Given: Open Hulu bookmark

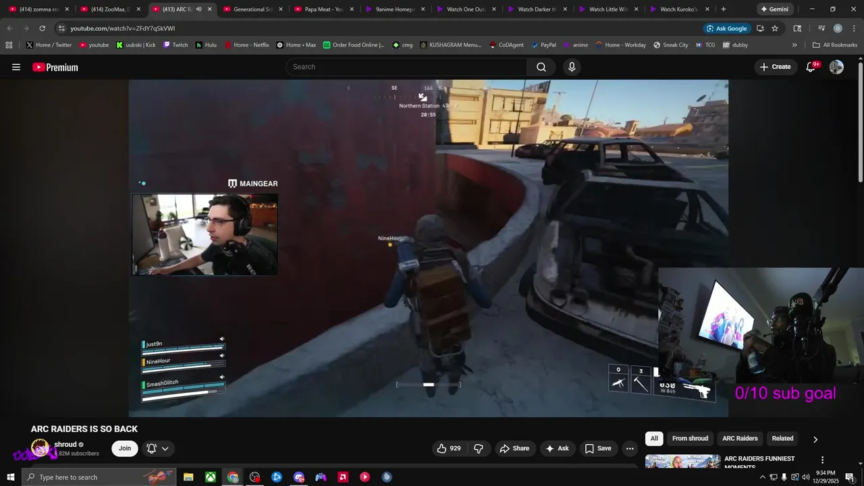Looking at the screenshot, I should coord(206,45).
